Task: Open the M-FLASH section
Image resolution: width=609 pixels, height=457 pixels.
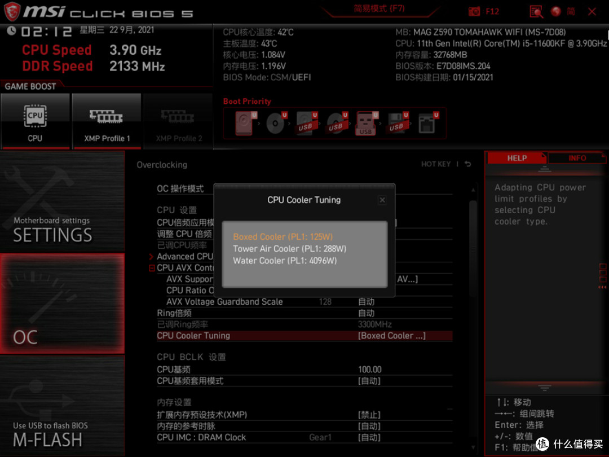Action: point(62,406)
